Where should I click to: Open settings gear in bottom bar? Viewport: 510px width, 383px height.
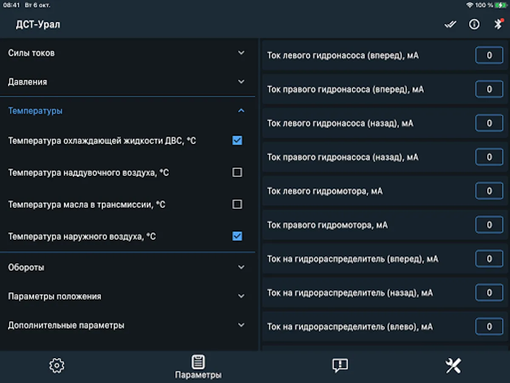click(57, 366)
